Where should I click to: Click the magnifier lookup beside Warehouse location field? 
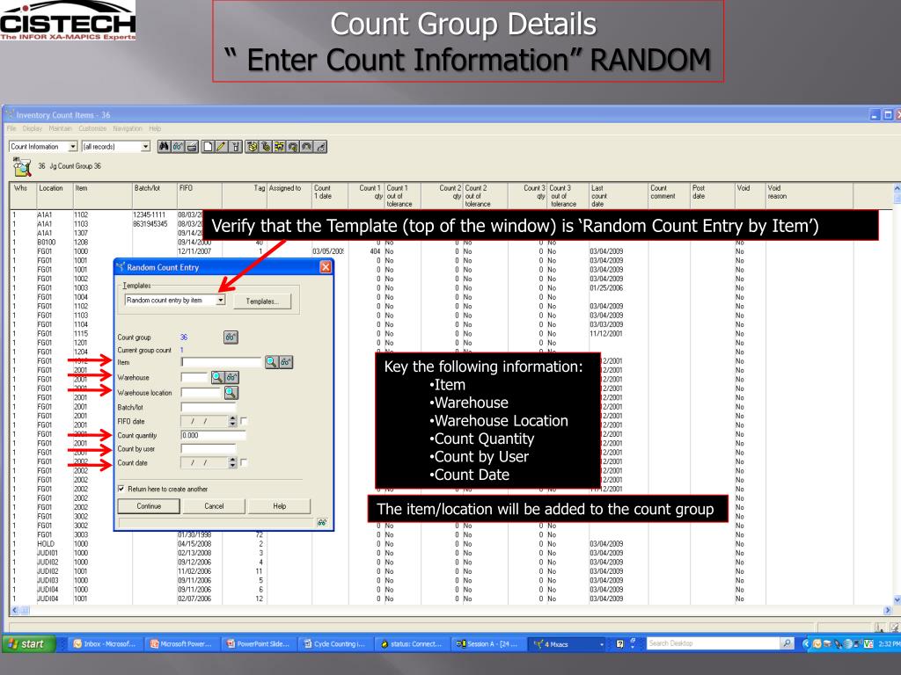click(231, 393)
